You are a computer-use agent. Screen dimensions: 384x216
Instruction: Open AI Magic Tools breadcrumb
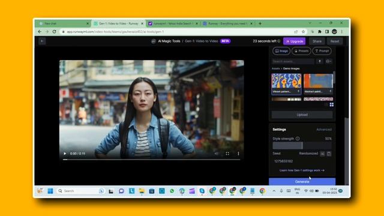[x=169, y=41]
